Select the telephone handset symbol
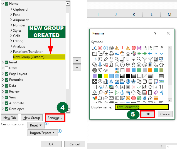The height and width of the screenshot is (149, 177). (156, 65)
